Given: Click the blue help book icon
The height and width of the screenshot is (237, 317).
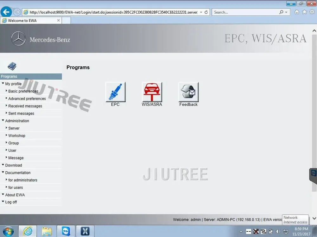Looking at the screenshot, I should tap(12, 66).
